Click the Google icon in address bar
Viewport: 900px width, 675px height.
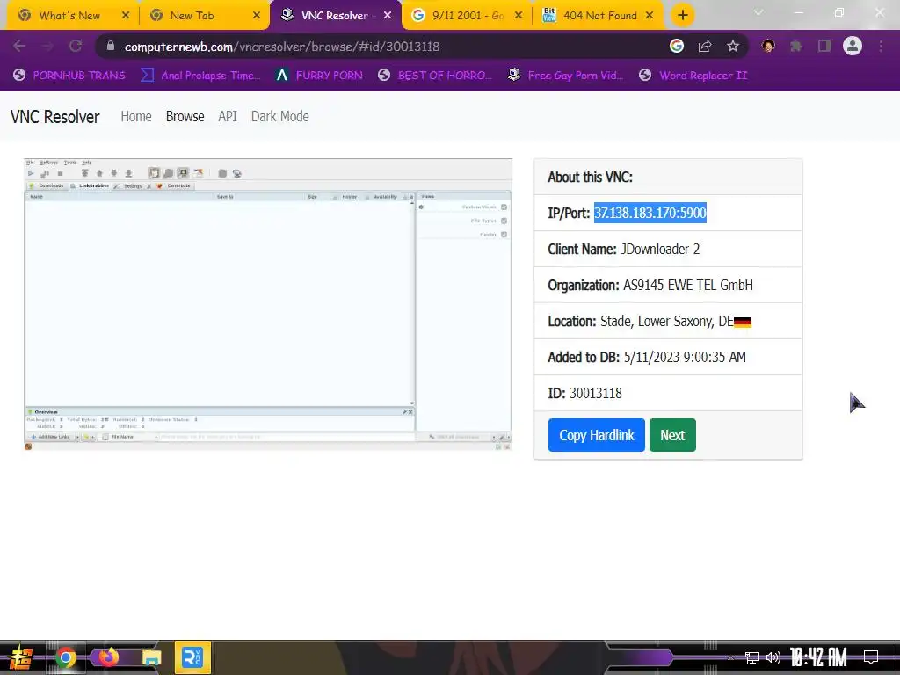(677, 46)
